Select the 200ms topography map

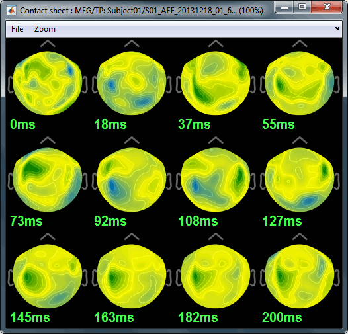[300, 276]
